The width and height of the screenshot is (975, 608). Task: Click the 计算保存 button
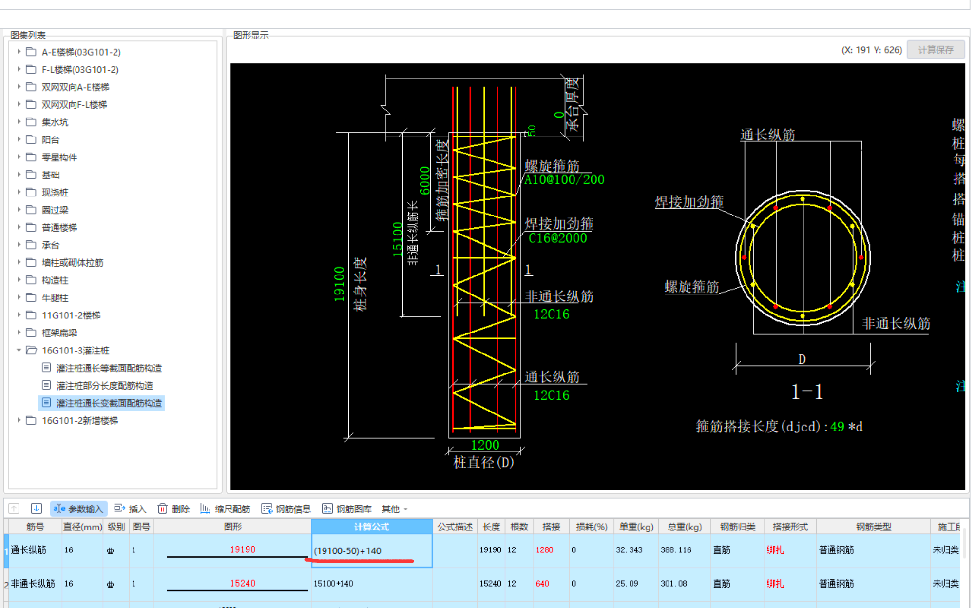point(936,50)
